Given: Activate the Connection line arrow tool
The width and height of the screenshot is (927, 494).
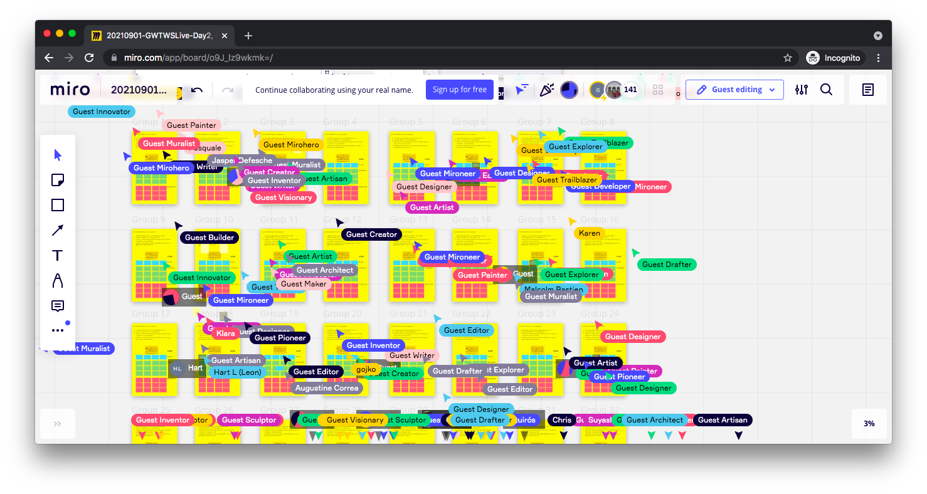Looking at the screenshot, I should (x=58, y=230).
